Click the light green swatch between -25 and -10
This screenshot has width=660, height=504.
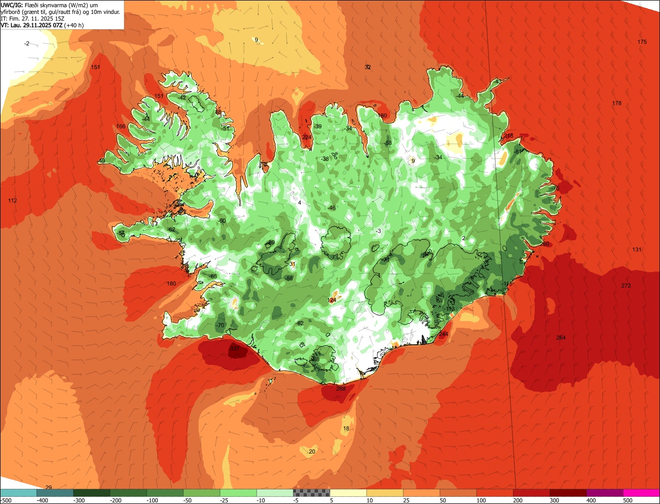238,493
